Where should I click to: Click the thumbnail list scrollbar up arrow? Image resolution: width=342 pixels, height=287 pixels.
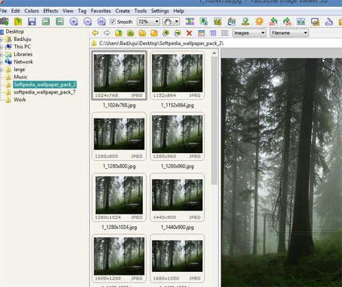pyautogui.click(x=214, y=53)
